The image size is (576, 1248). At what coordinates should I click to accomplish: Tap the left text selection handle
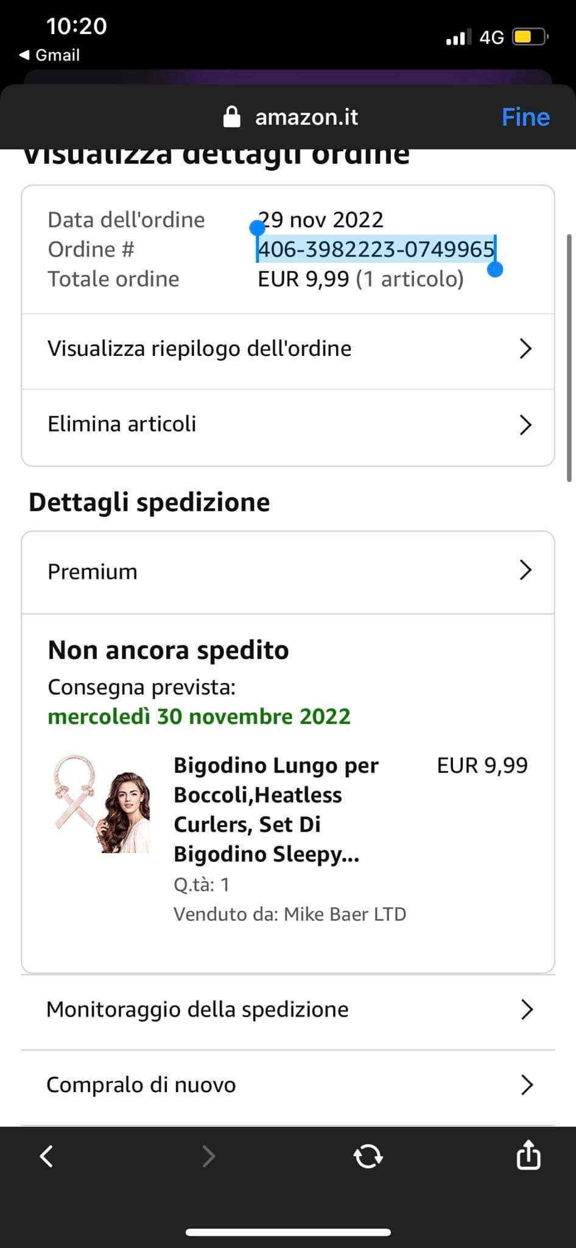pyautogui.click(x=258, y=228)
